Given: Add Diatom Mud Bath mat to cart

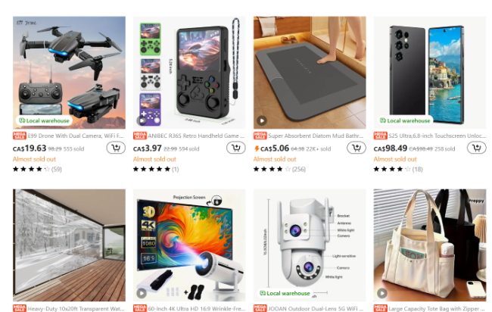Looking at the screenshot, I should tap(357, 148).
